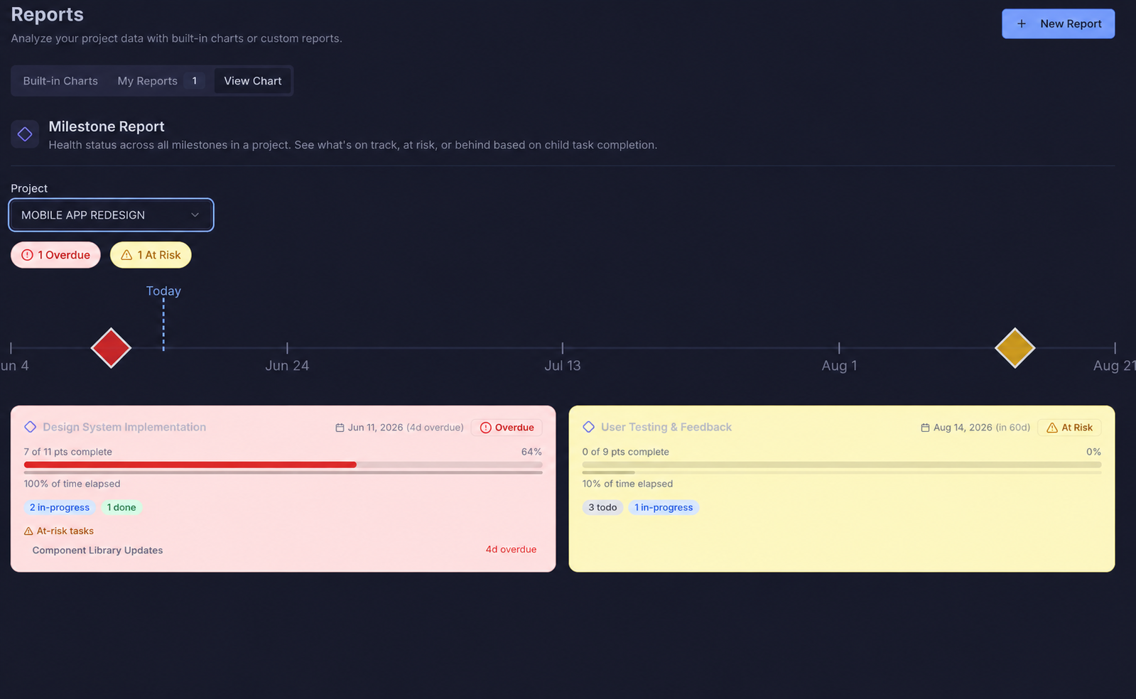Click the 7 of 11 pts complete text

[x=68, y=452]
